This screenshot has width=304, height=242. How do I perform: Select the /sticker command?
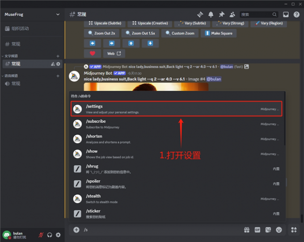pos(177,213)
